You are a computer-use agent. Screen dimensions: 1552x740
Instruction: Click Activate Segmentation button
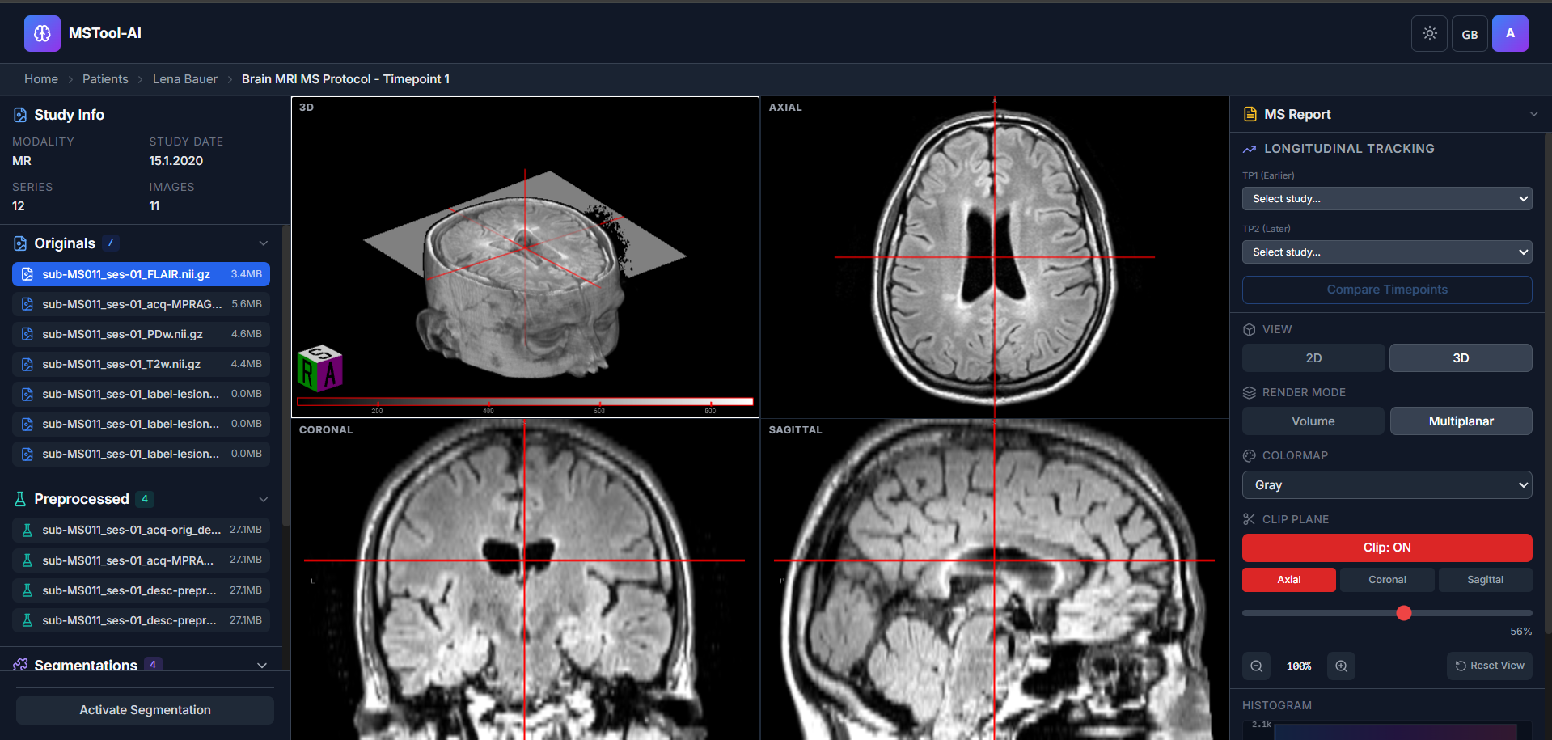[x=145, y=710]
